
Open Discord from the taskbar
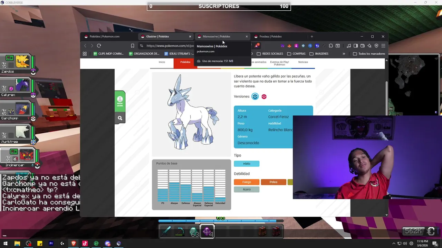(x=107, y=244)
